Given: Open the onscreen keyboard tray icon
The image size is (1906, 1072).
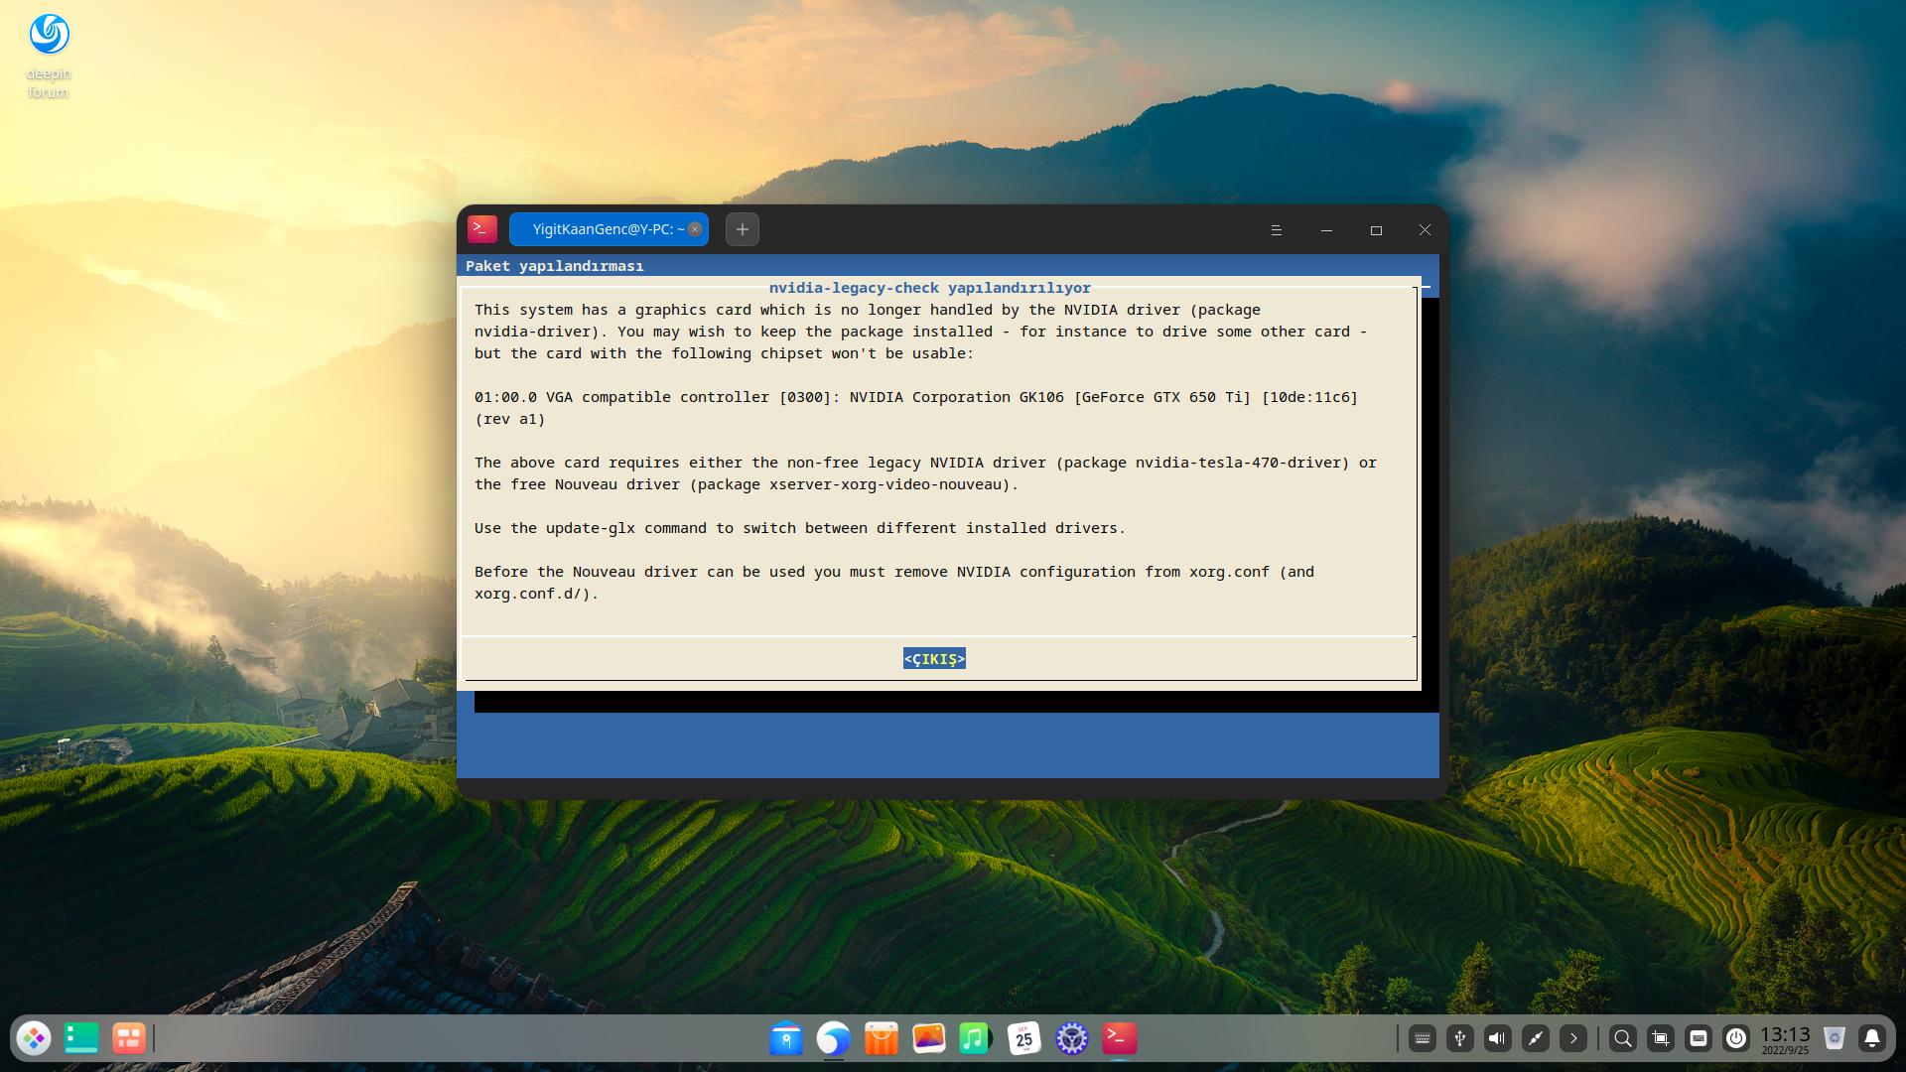Looking at the screenshot, I should tap(1423, 1038).
